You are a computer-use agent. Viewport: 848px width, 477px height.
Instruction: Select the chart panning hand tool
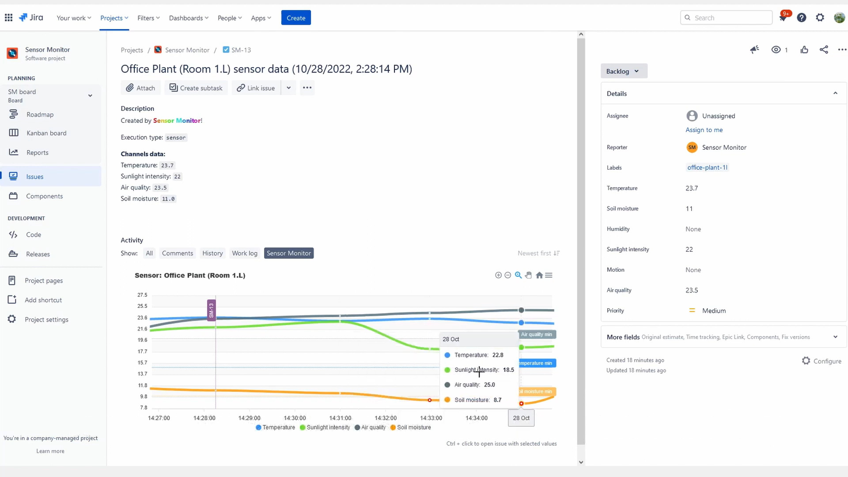coord(529,275)
